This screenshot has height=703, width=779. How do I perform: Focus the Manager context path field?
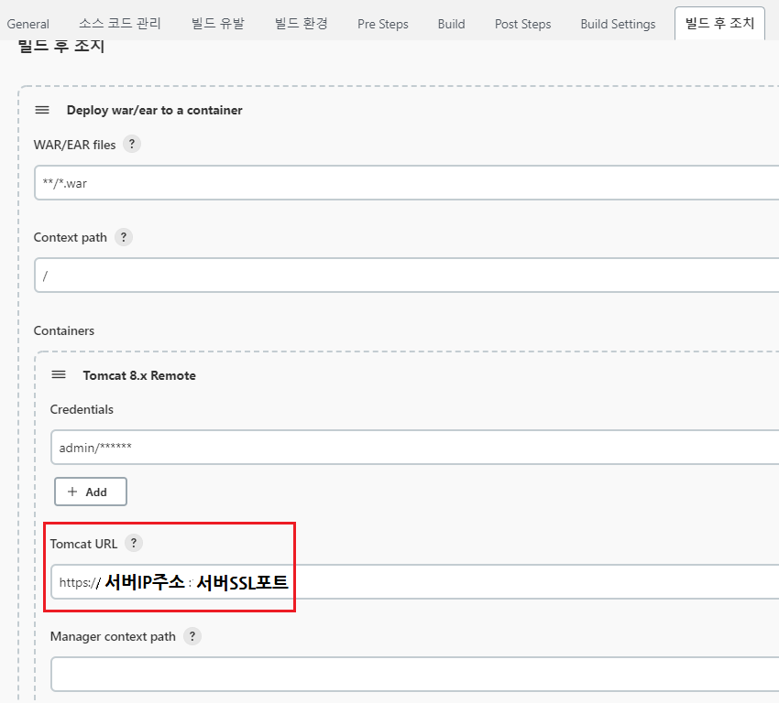(415, 675)
